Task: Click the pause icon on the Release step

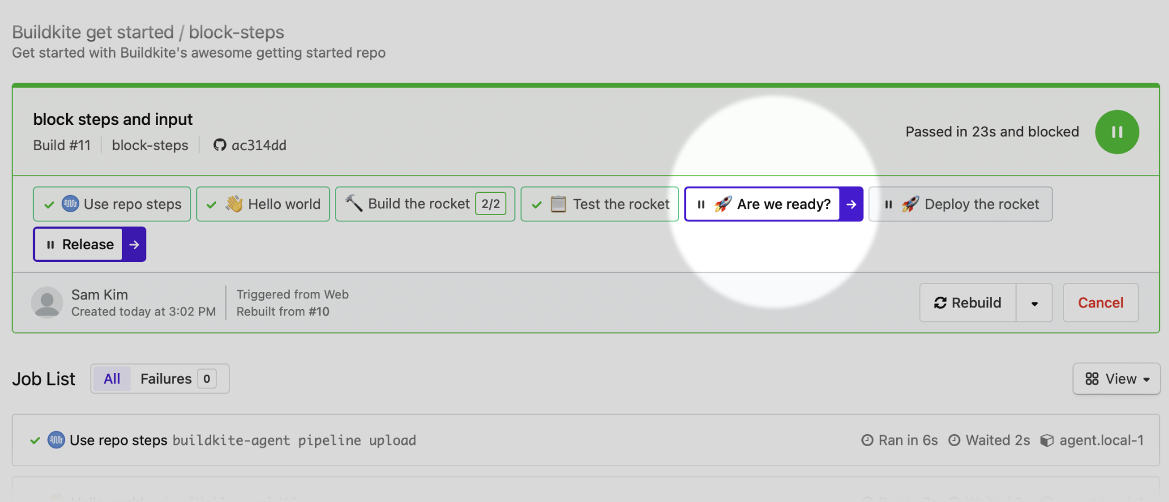Action: tap(50, 244)
